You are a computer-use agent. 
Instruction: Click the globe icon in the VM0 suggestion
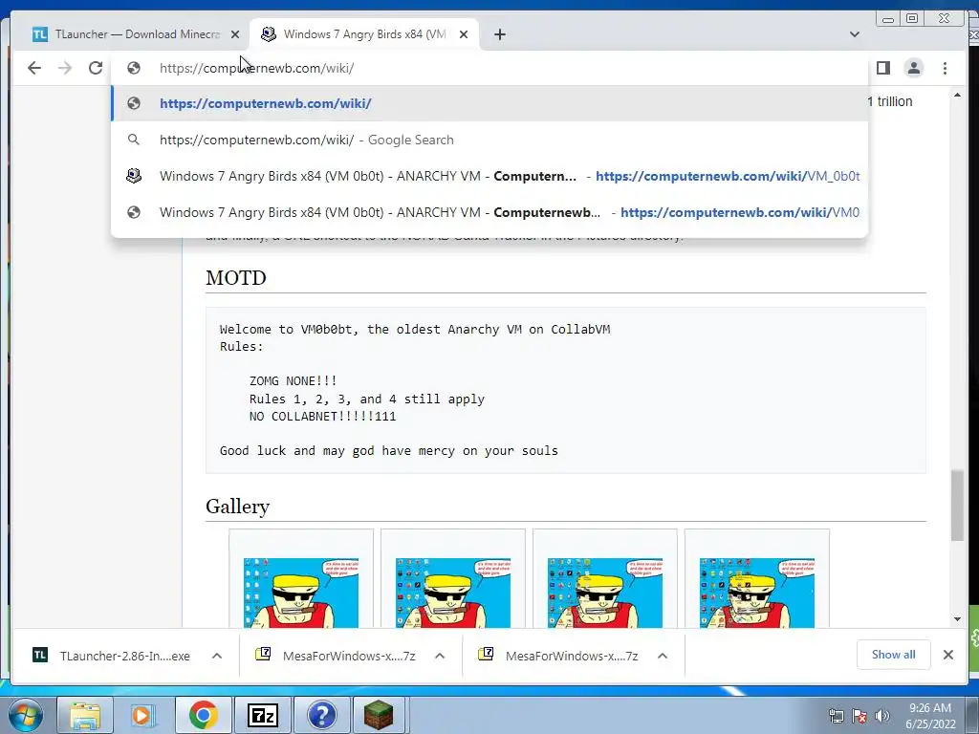coord(134,212)
